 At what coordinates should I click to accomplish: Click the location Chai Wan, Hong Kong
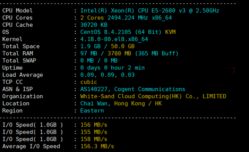(121, 103)
